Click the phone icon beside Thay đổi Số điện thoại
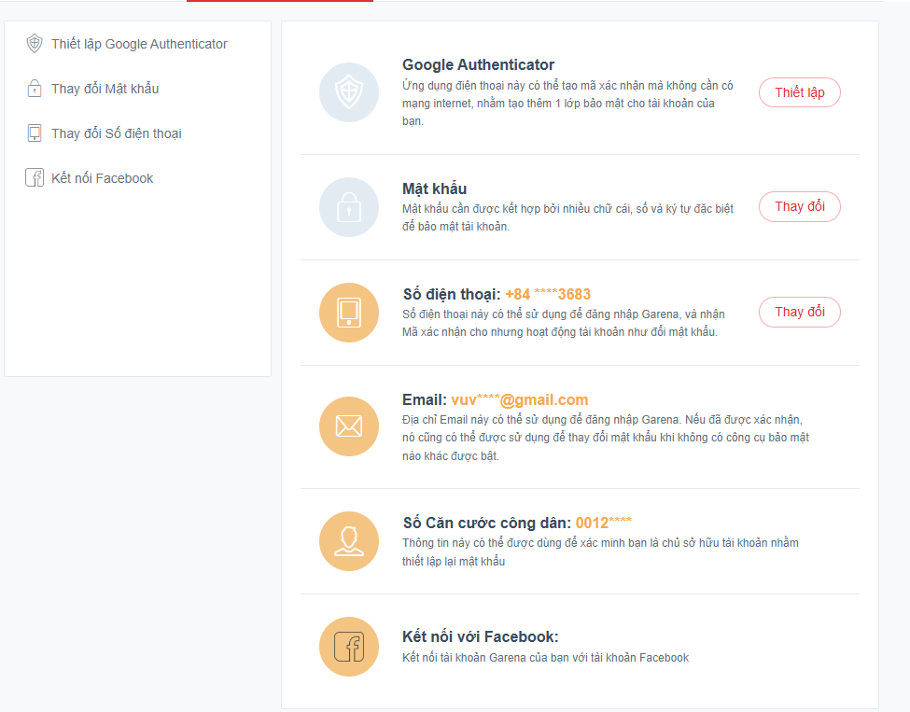The image size is (910, 712). [35, 133]
